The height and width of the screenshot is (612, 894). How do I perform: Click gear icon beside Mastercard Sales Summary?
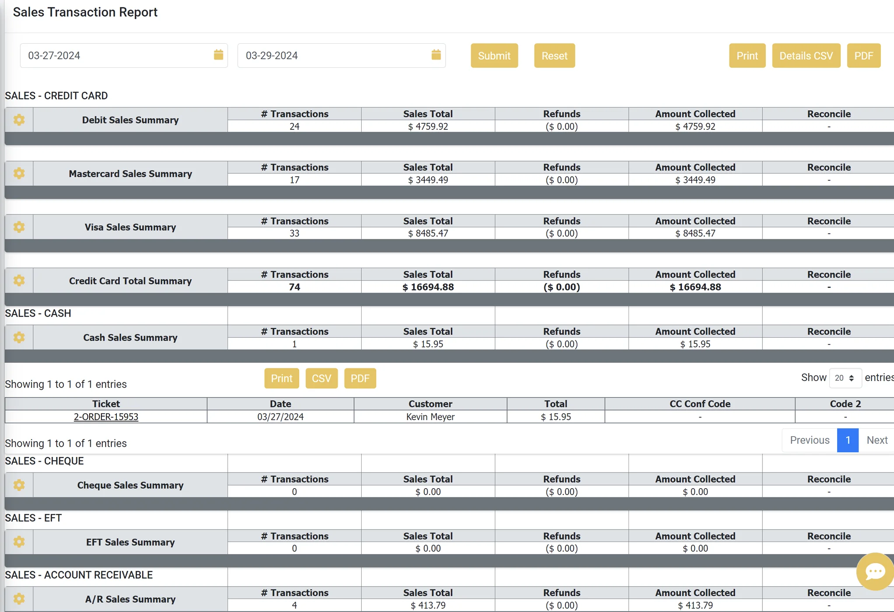19,174
